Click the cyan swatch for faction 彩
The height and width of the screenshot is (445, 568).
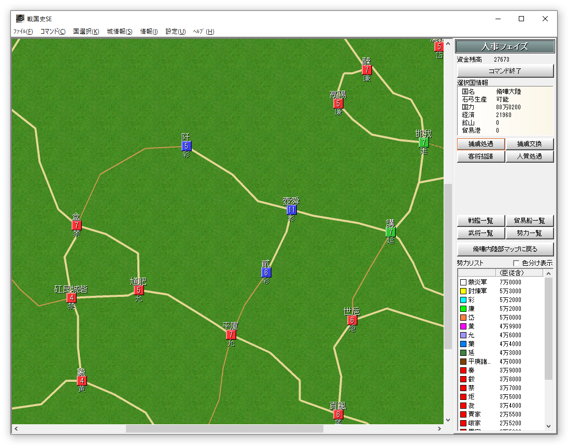coord(463,300)
